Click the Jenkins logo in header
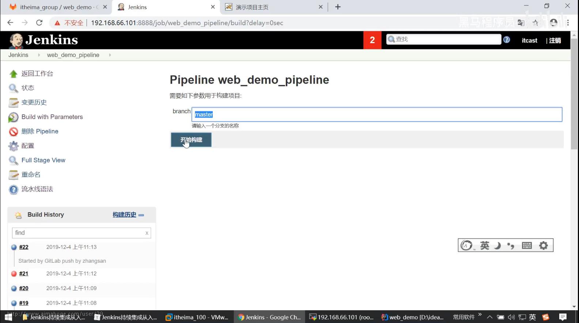This screenshot has width=579, height=323. (43, 40)
